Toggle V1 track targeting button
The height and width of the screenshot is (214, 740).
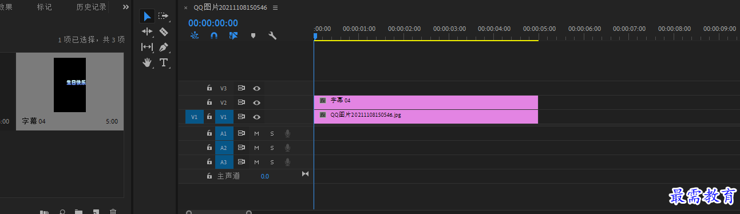pyautogui.click(x=224, y=117)
